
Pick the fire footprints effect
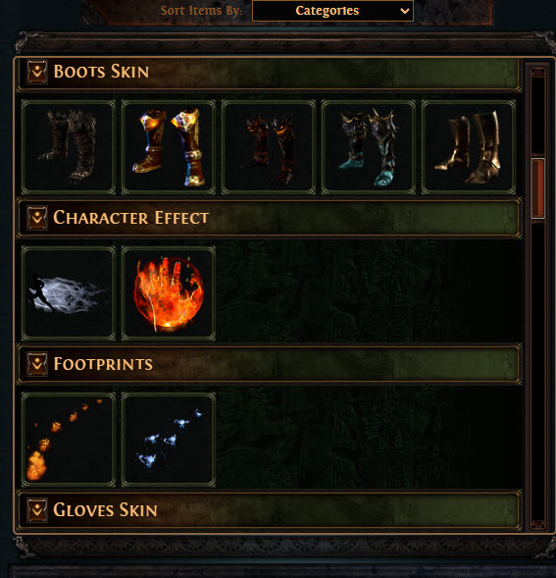pyautogui.click(x=69, y=440)
